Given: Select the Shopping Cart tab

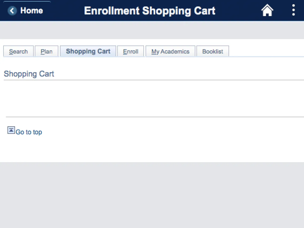Looking at the screenshot, I should [x=88, y=51].
